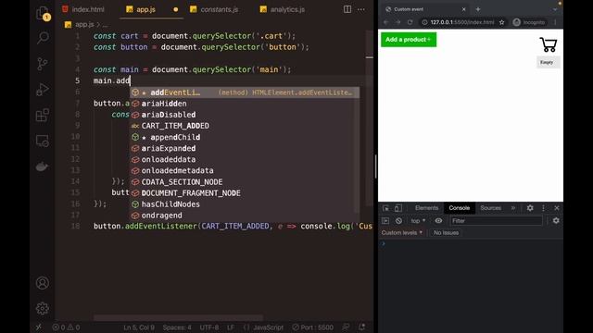Open the DevTools settings gear

(x=530, y=208)
